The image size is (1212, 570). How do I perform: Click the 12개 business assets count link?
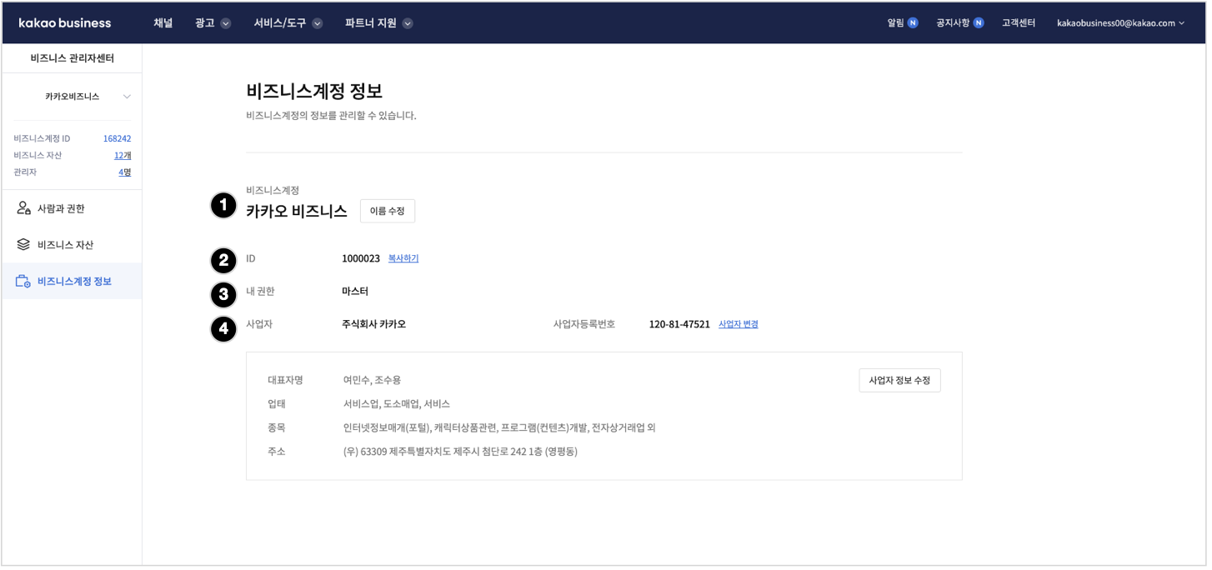tap(123, 155)
